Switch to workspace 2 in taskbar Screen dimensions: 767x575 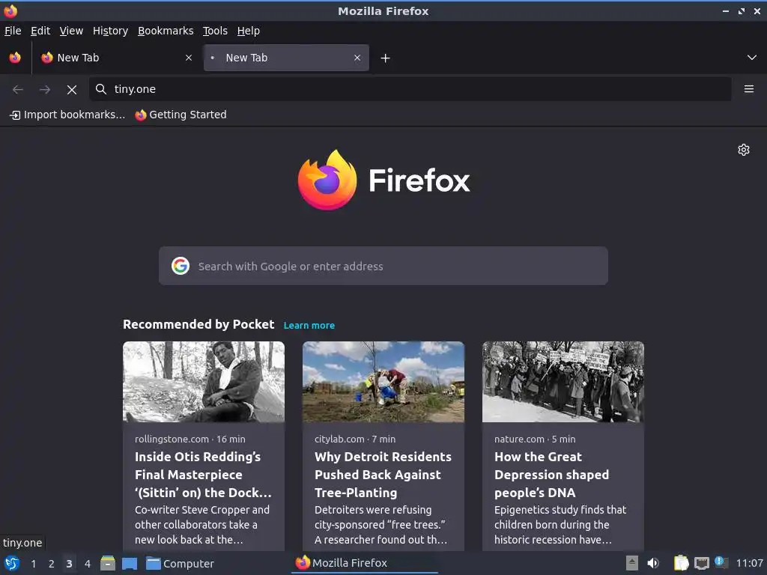point(52,564)
